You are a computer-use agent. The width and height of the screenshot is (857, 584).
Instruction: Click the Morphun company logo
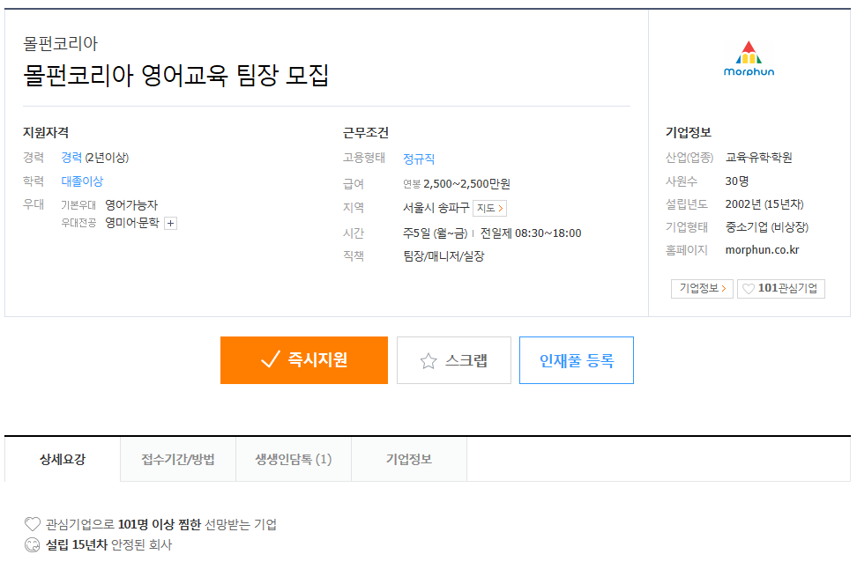(749, 58)
